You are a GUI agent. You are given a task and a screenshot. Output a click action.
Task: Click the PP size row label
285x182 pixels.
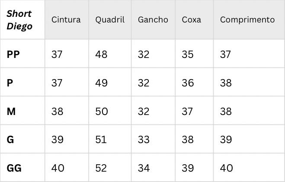coord(13,54)
